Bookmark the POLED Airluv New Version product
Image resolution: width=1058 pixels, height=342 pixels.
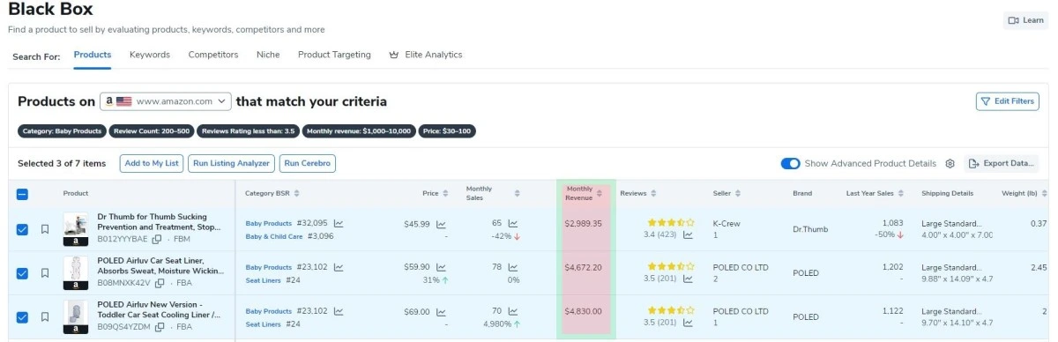[45, 317]
